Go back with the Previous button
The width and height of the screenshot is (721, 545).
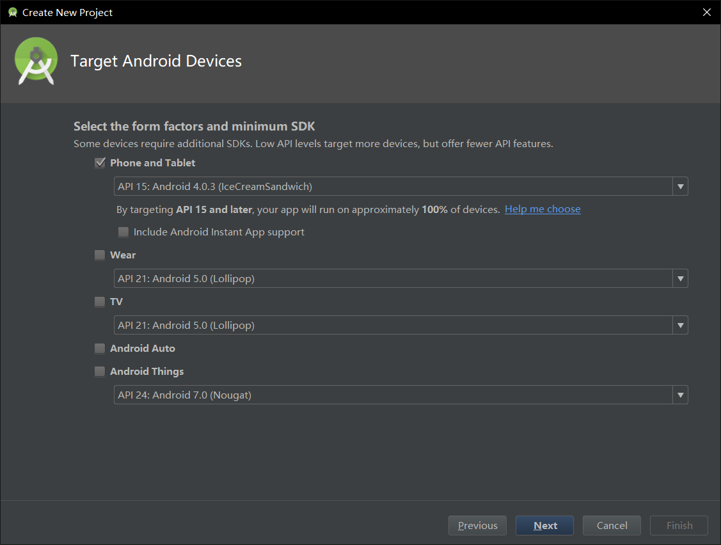[x=477, y=526]
